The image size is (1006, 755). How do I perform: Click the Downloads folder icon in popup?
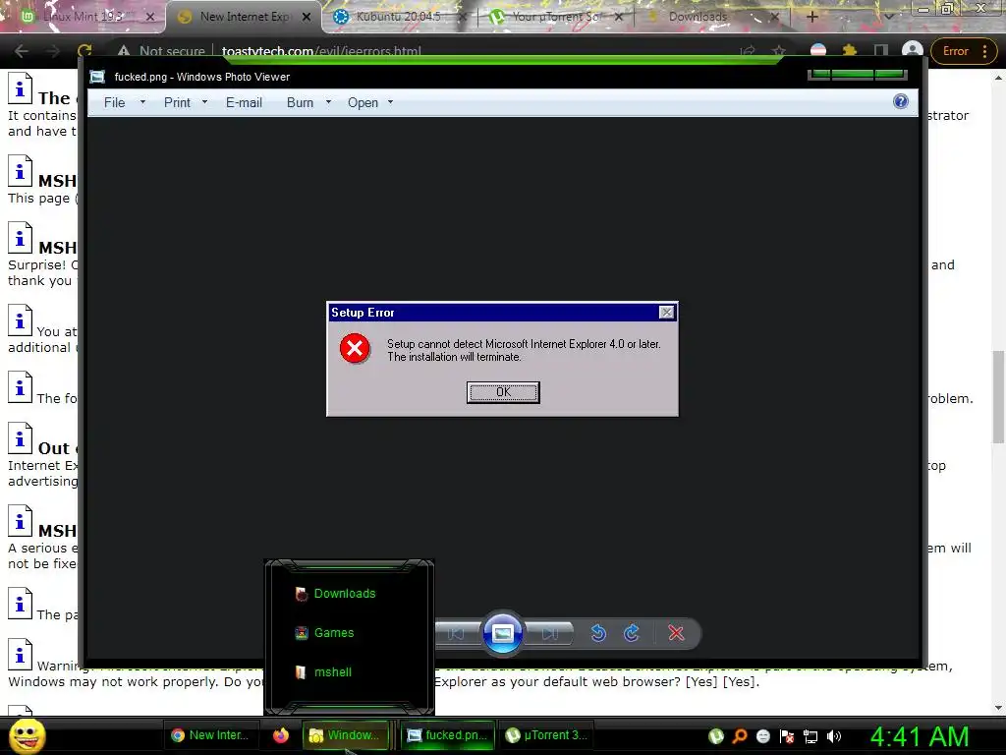pyautogui.click(x=301, y=594)
